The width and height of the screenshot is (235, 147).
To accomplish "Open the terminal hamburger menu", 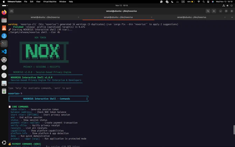I will [x=214, y=11].
